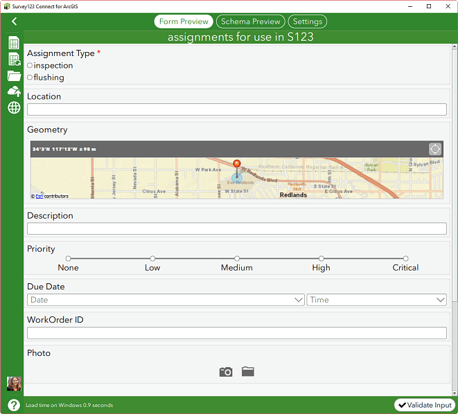Click into the WorkOrder ID field

coord(237,333)
